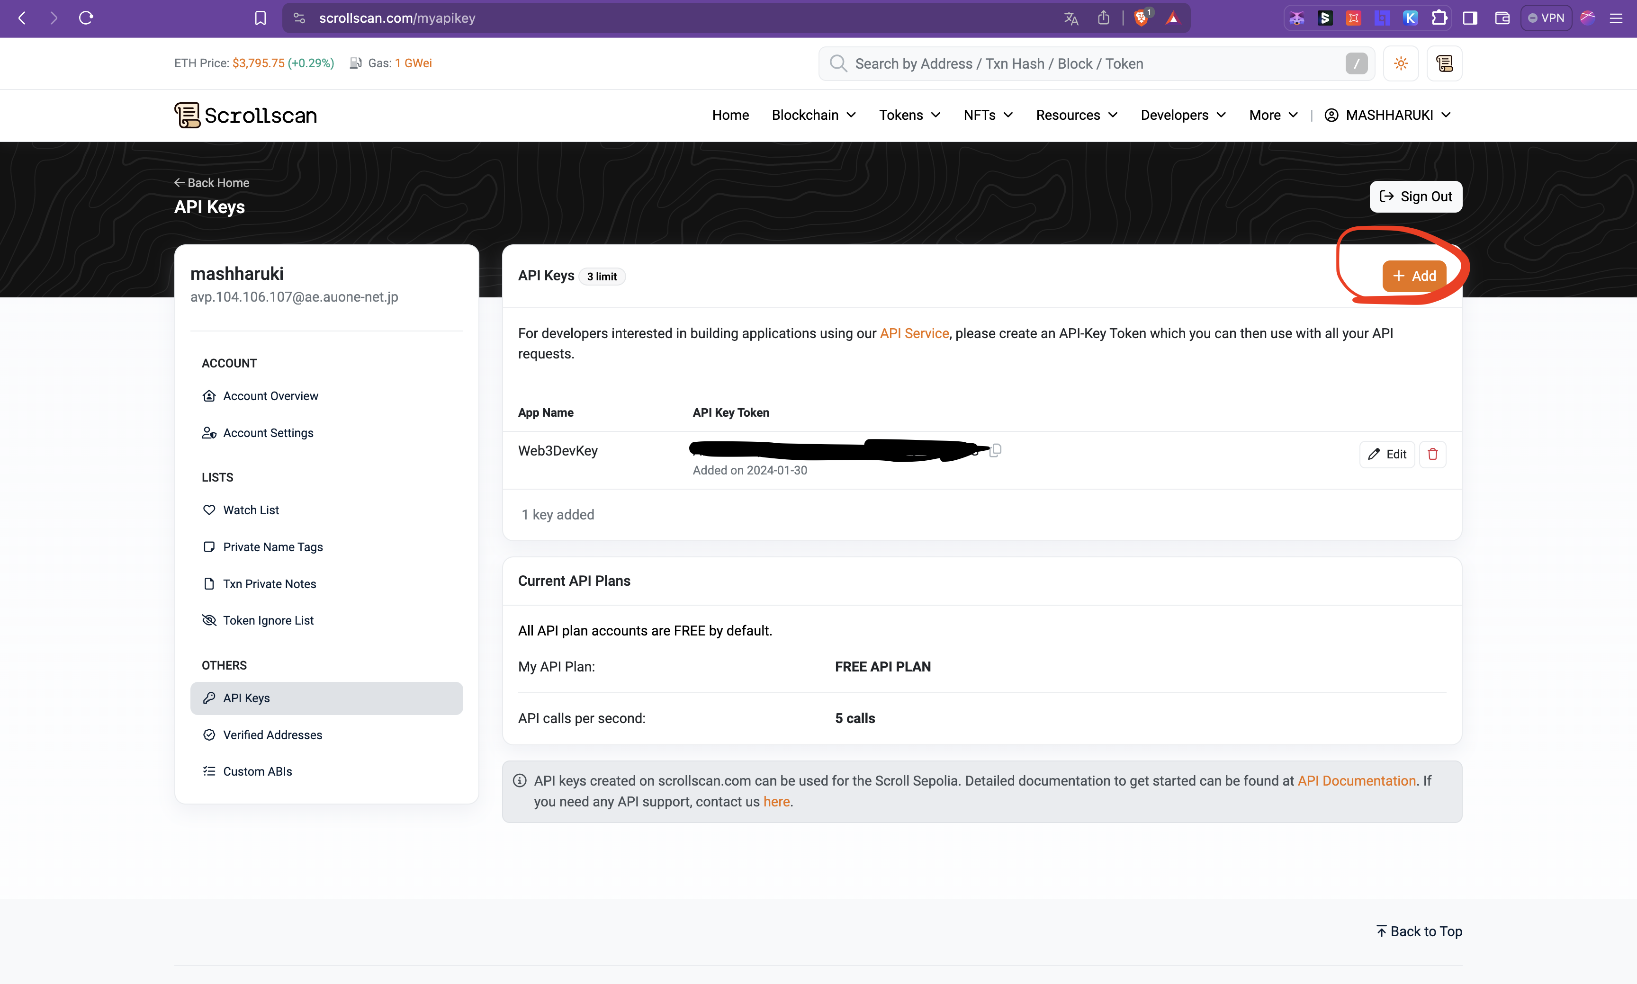Open the API Documentation link

click(x=1356, y=780)
